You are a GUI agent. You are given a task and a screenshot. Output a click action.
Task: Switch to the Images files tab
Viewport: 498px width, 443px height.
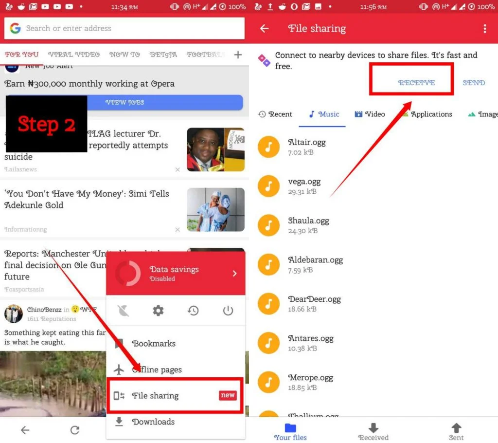(483, 114)
